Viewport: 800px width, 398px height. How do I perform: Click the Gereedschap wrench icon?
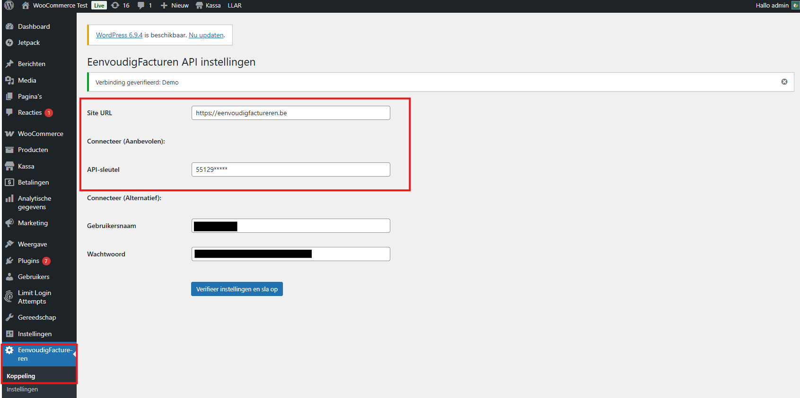pyautogui.click(x=9, y=317)
